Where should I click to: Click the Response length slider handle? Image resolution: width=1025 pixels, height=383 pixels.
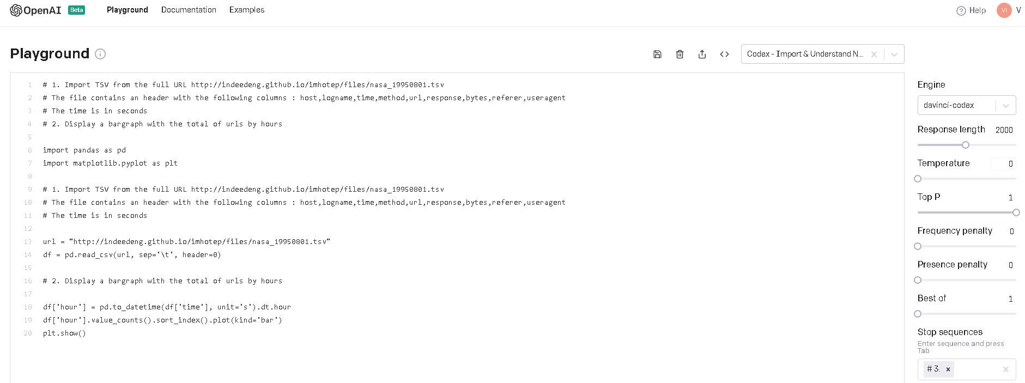966,145
